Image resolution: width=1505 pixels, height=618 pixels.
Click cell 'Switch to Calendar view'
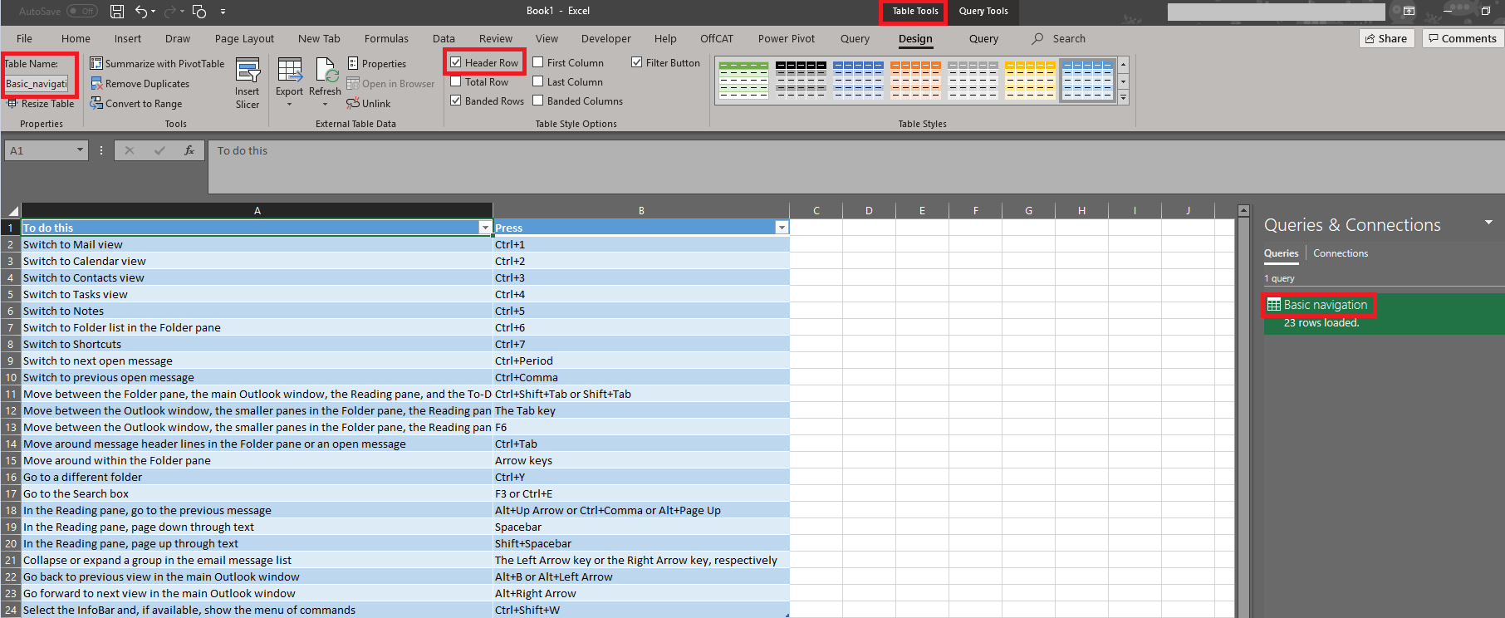click(257, 261)
